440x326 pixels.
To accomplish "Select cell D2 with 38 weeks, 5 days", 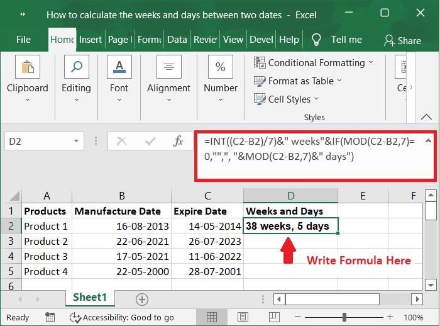I will tap(291, 226).
